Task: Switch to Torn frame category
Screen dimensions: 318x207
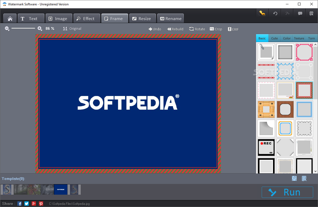Action: coord(311,38)
